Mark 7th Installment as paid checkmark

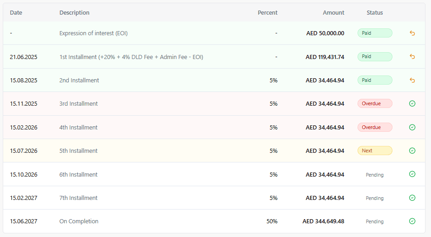tap(412, 198)
